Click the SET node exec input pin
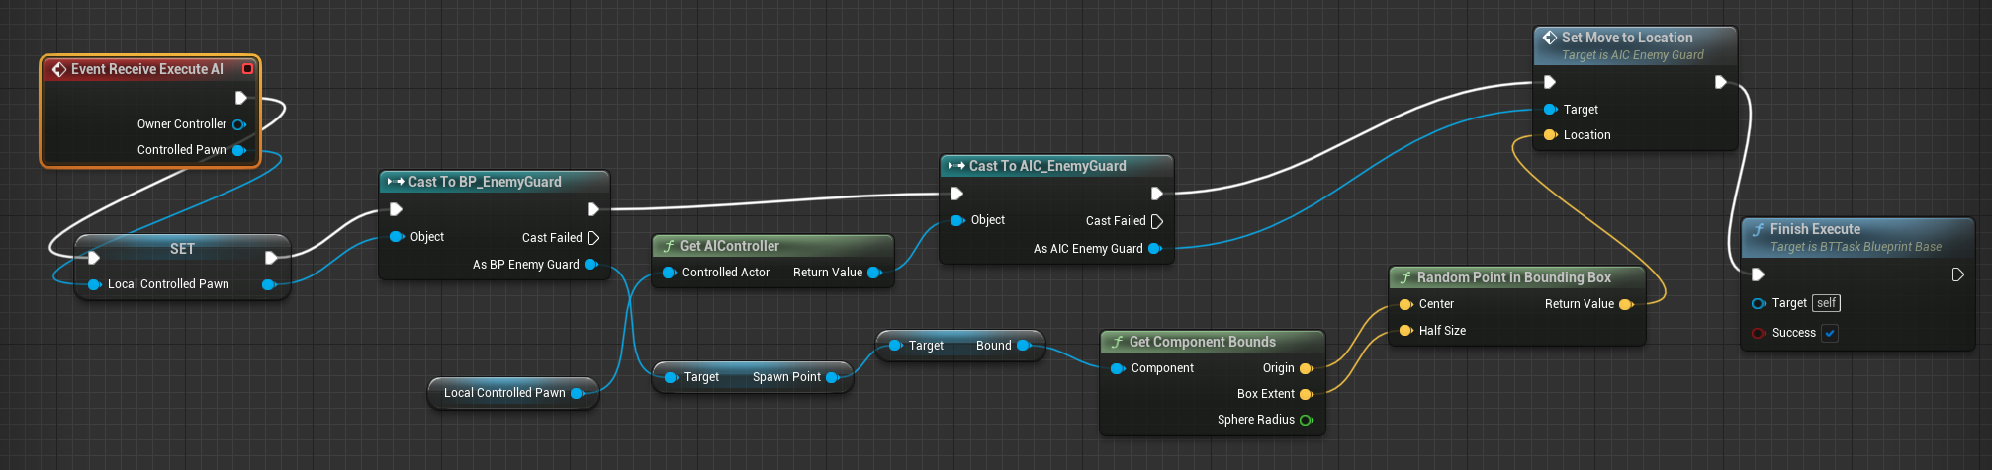The width and height of the screenshot is (1992, 470). pos(93,258)
